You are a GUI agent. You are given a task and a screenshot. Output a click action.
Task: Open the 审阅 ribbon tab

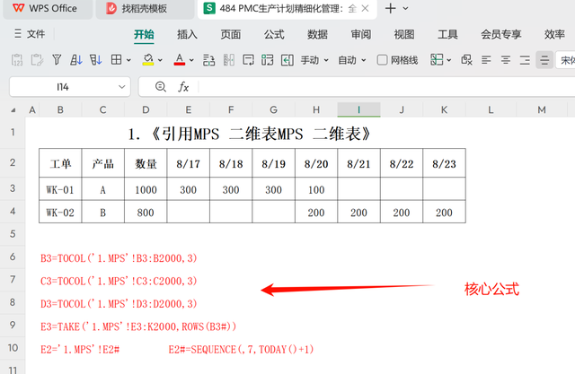coord(361,34)
